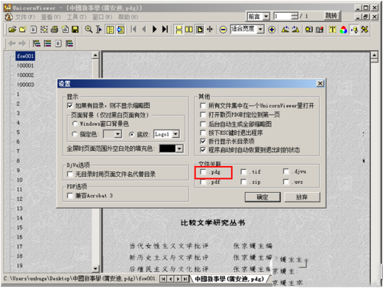This screenshot has width=383, height=288.
Task: Jump to last page arrow
Action: click(165, 30)
